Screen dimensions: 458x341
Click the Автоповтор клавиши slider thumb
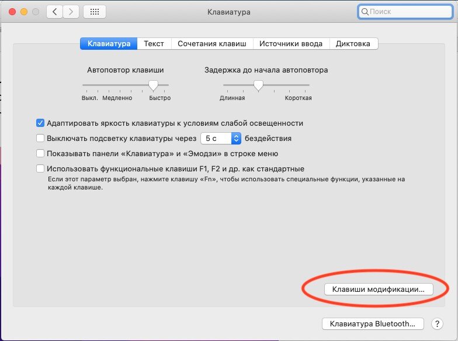153,85
